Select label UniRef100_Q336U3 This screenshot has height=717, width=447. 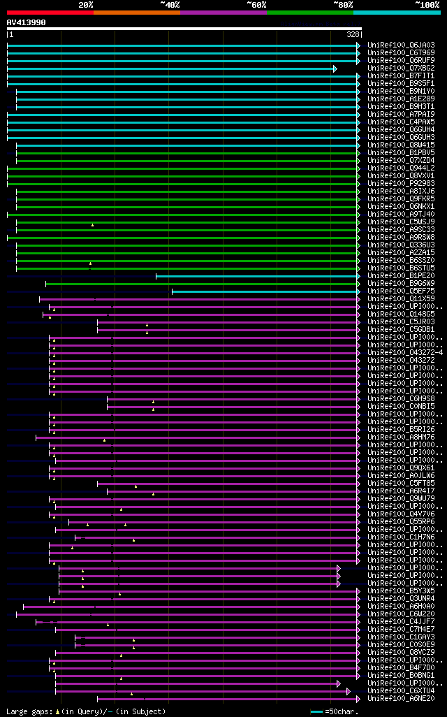(x=401, y=245)
